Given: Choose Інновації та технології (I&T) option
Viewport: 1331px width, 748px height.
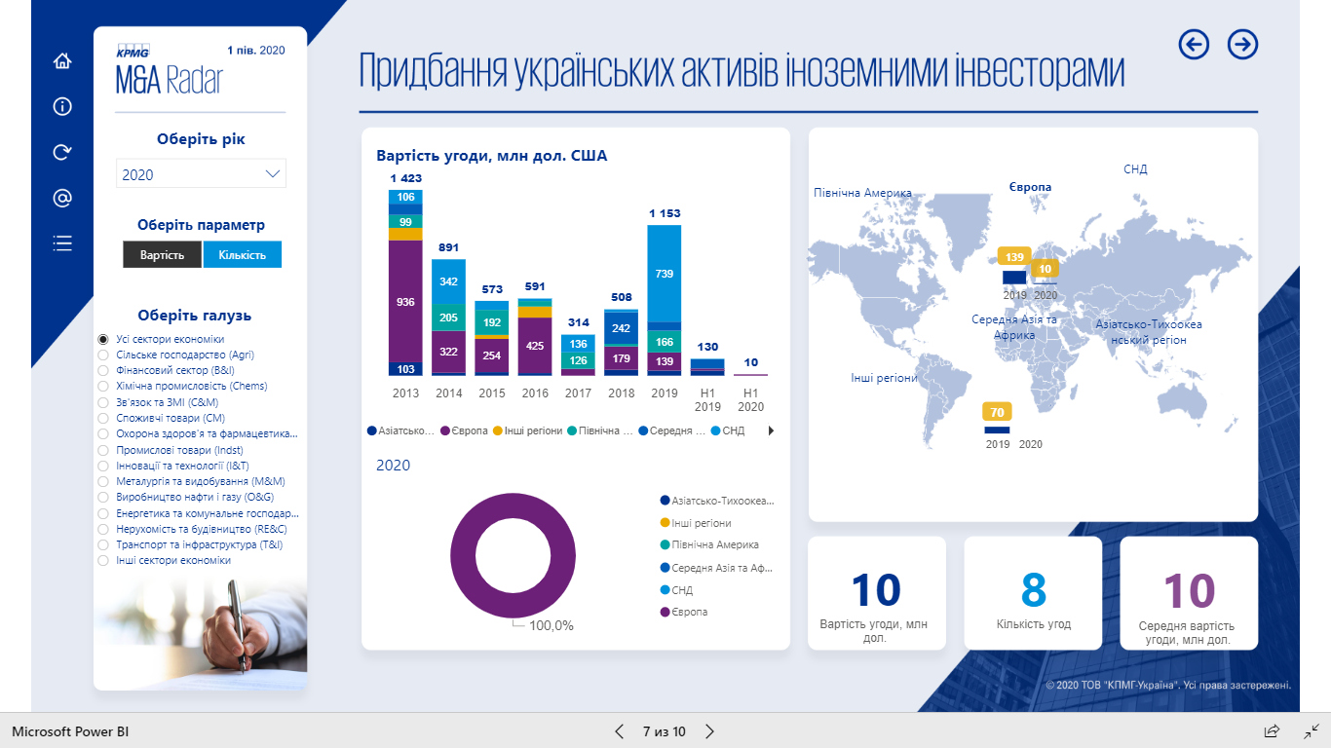Looking at the screenshot, I should [102, 467].
